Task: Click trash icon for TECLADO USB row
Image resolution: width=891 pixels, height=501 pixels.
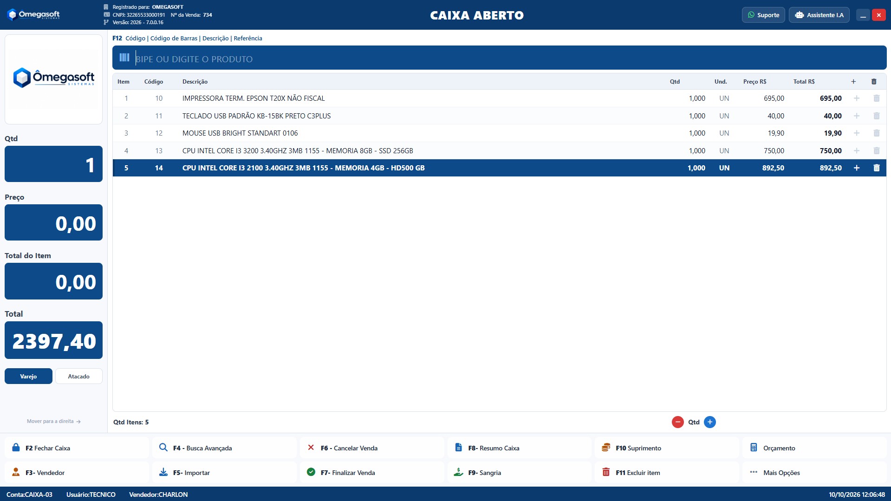Action: pos(877,116)
